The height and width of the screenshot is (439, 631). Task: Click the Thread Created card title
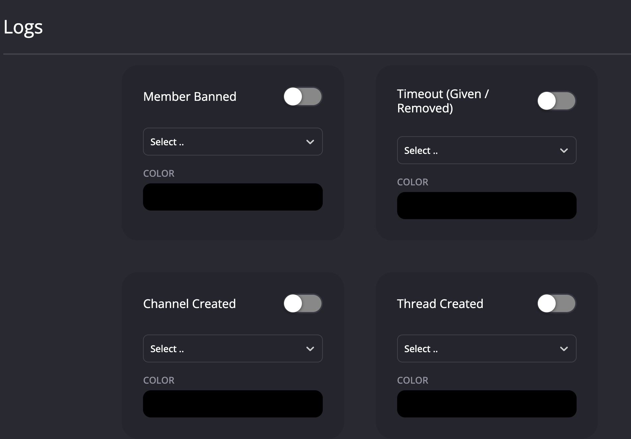(440, 304)
